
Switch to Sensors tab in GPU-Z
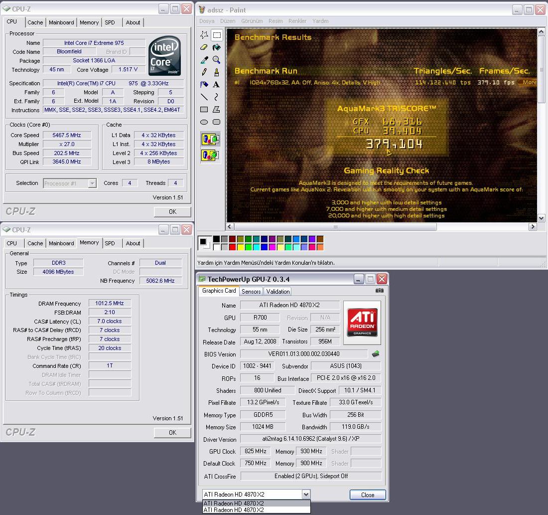point(251,292)
